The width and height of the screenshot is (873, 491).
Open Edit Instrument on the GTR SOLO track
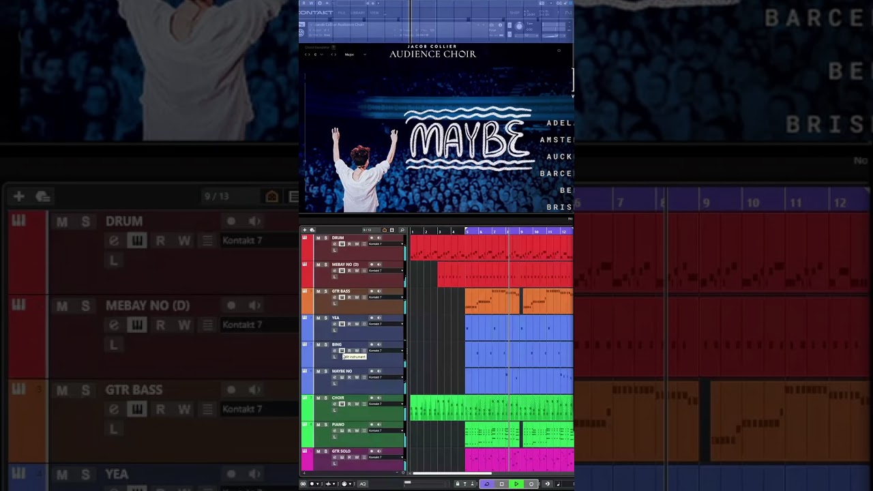coord(342,457)
